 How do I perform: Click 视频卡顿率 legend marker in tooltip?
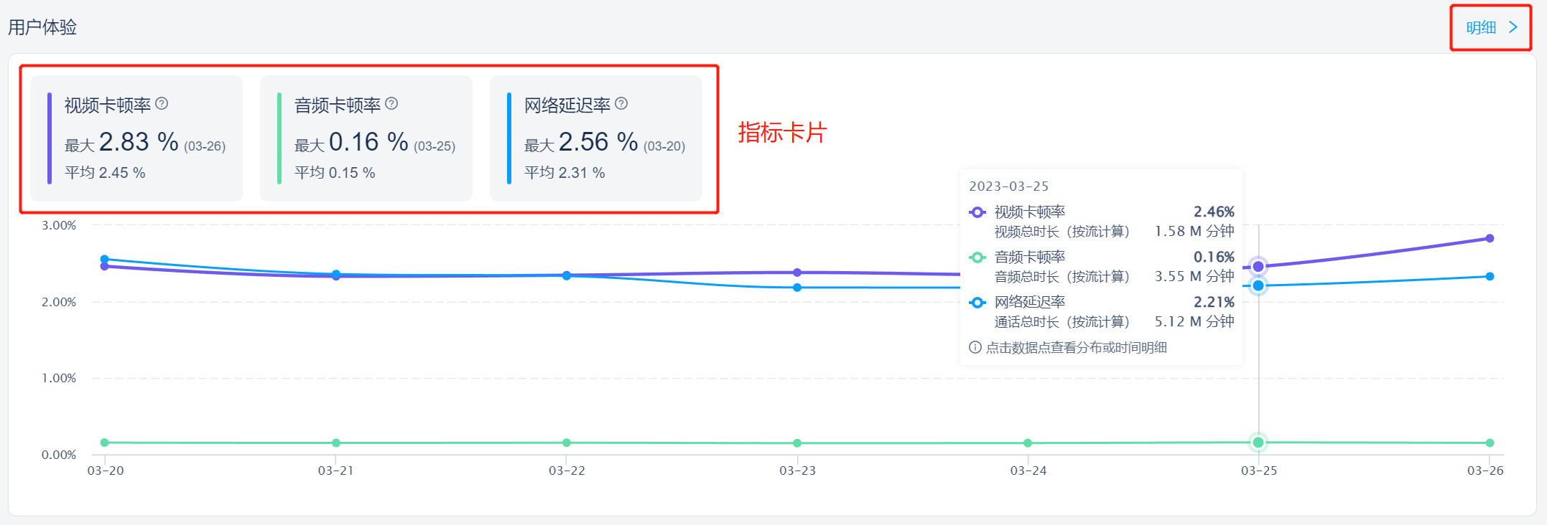[x=977, y=212]
